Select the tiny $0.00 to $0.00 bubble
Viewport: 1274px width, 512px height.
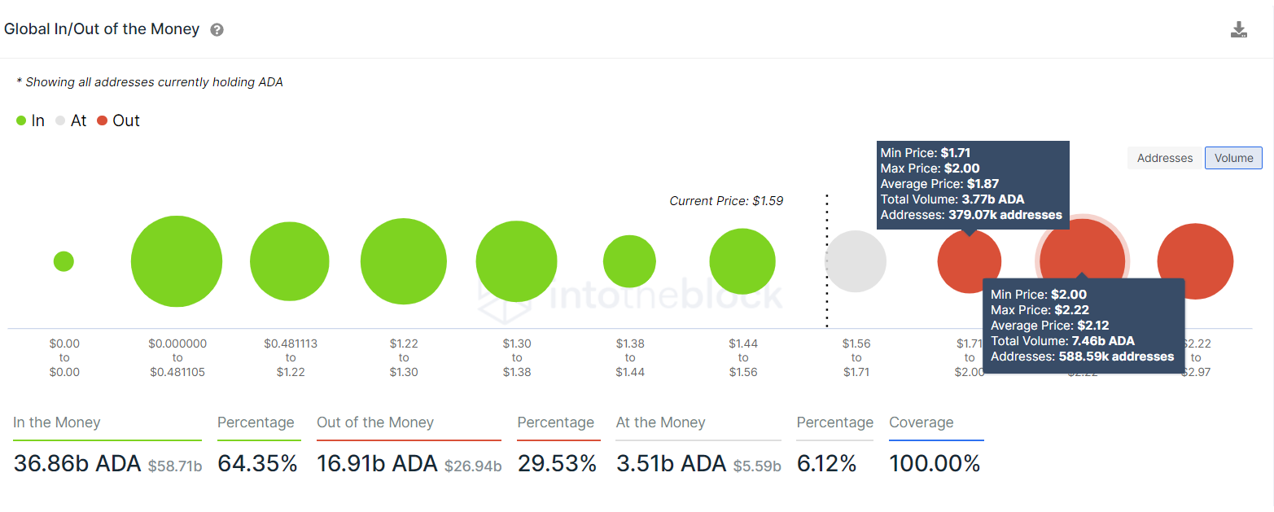[63, 261]
